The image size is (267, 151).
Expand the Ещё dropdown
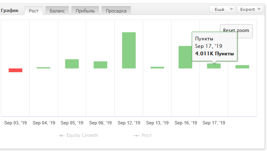(x=222, y=9)
